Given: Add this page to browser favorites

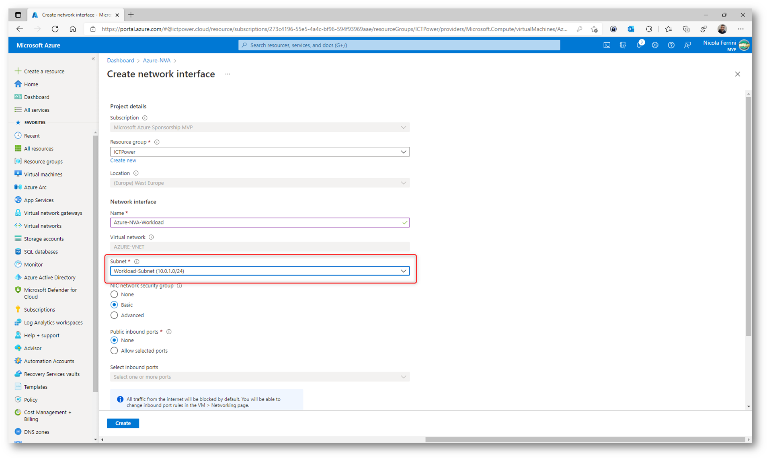Looking at the screenshot, I should pyautogui.click(x=594, y=29).
